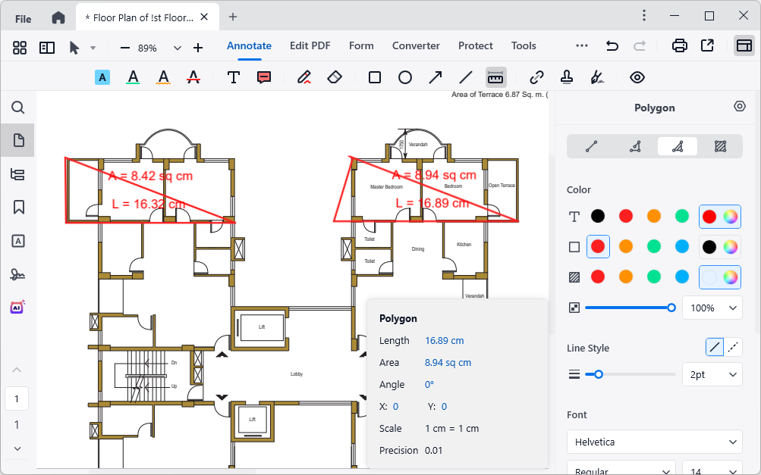Select the Highlight tool
The height and width of the screenshot is (475, 761).
click(102, 77)
